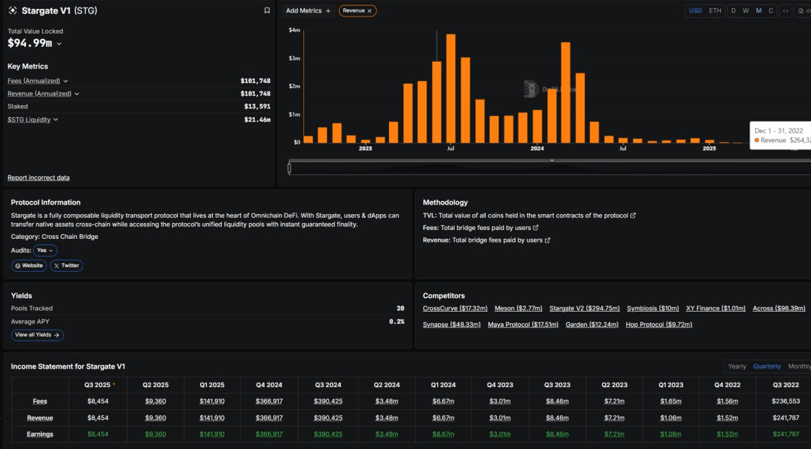This screenshot has width=811, height=449.
Task: Click the plus icon to add metrics
Action: tap(328, 11)
